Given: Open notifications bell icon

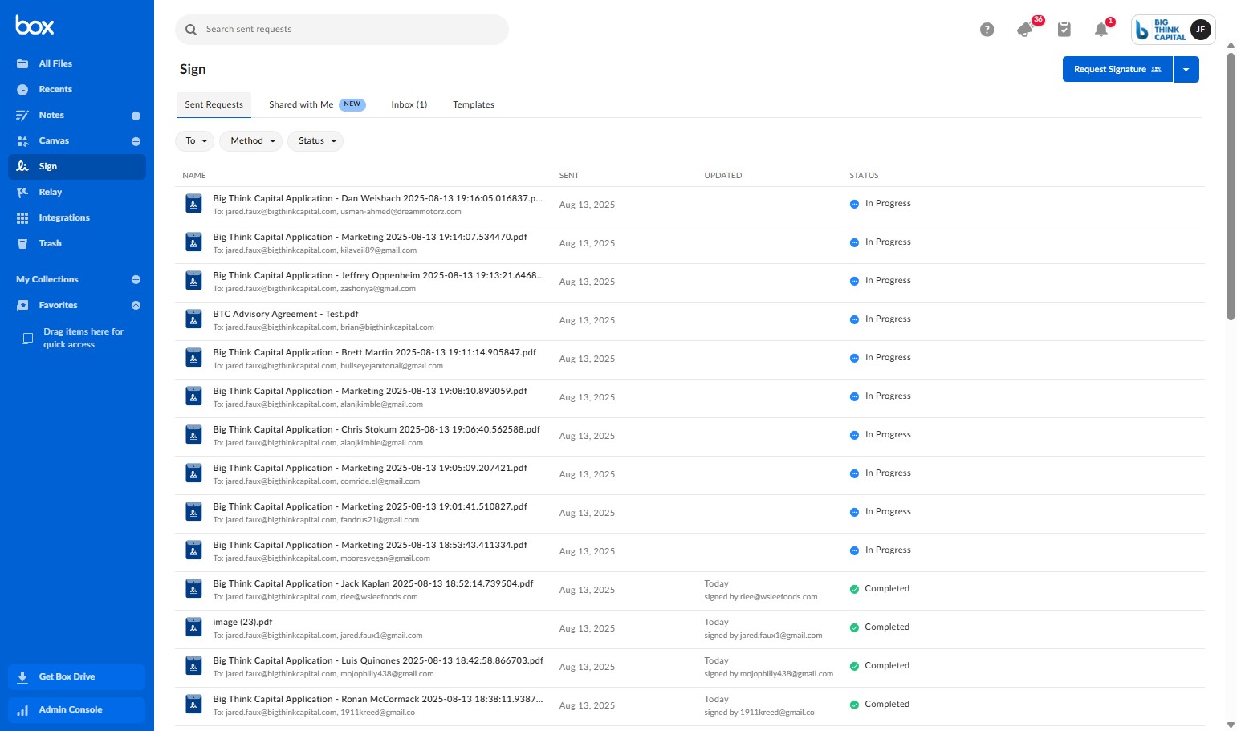Looking at the screenshot, I should [1101, 30].
